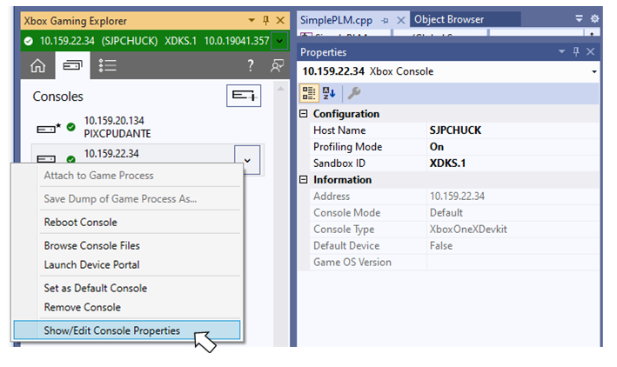Choose Attach to Game Process
The height and width of the screenshot is (367, 617).
tap(98, 176)
